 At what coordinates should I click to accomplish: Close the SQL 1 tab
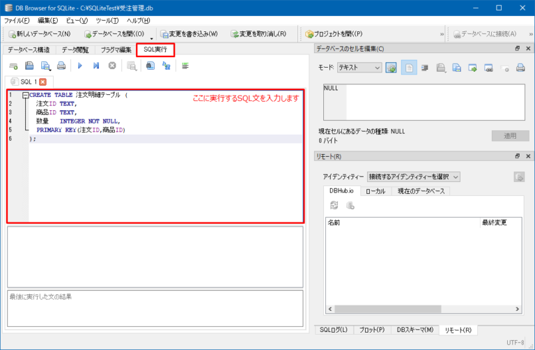coord(42,82)
